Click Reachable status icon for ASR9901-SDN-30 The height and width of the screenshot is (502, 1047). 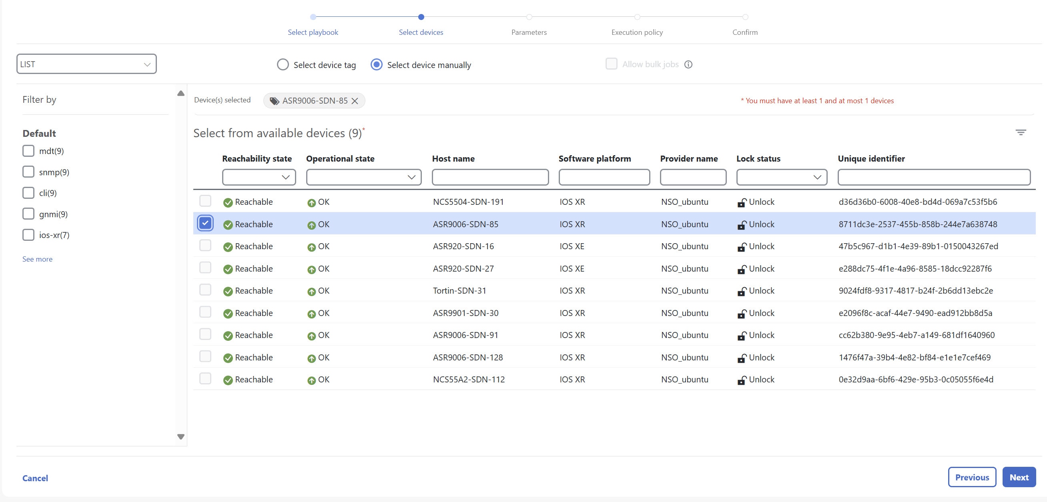click(228, 314)
